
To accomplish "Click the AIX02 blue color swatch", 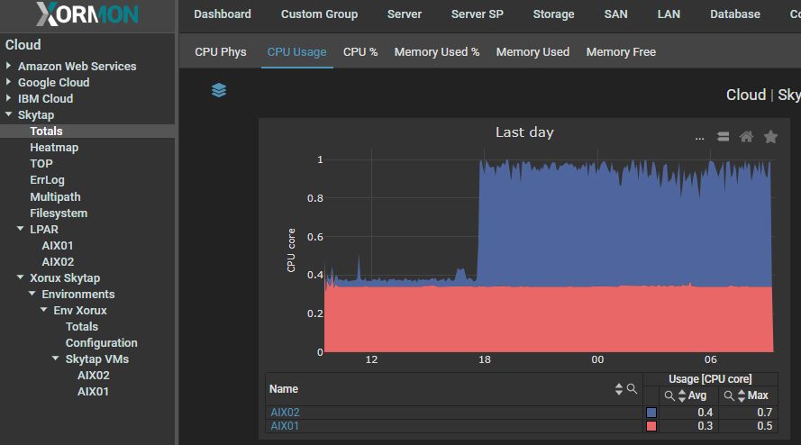I will click(651, 413).
